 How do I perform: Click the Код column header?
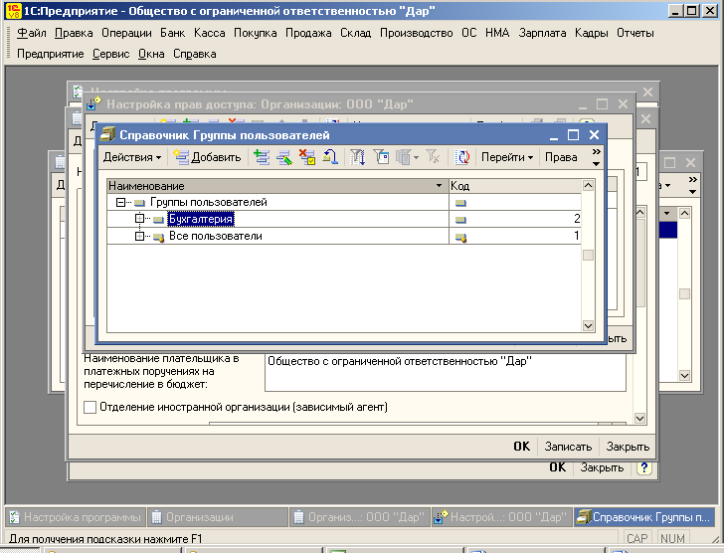coord(515,186)
